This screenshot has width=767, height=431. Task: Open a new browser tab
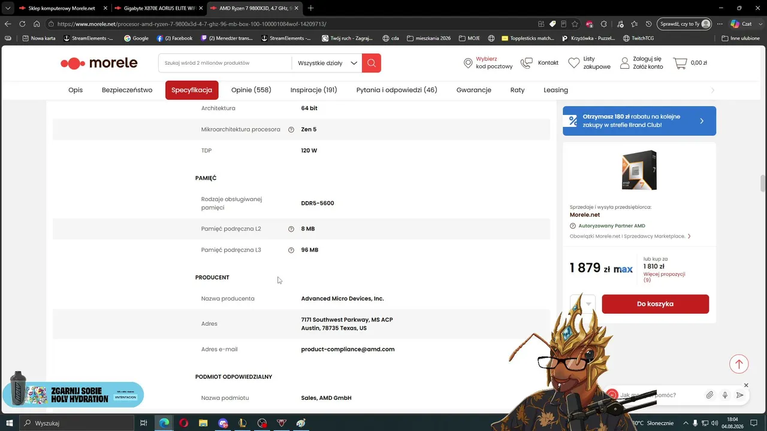(x=310, y=8)
